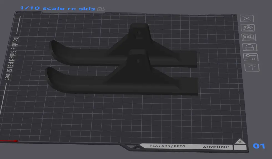Screen dimensions: 272x159
Task: Click the heated bed warning triangle icon
Action: 240,141
